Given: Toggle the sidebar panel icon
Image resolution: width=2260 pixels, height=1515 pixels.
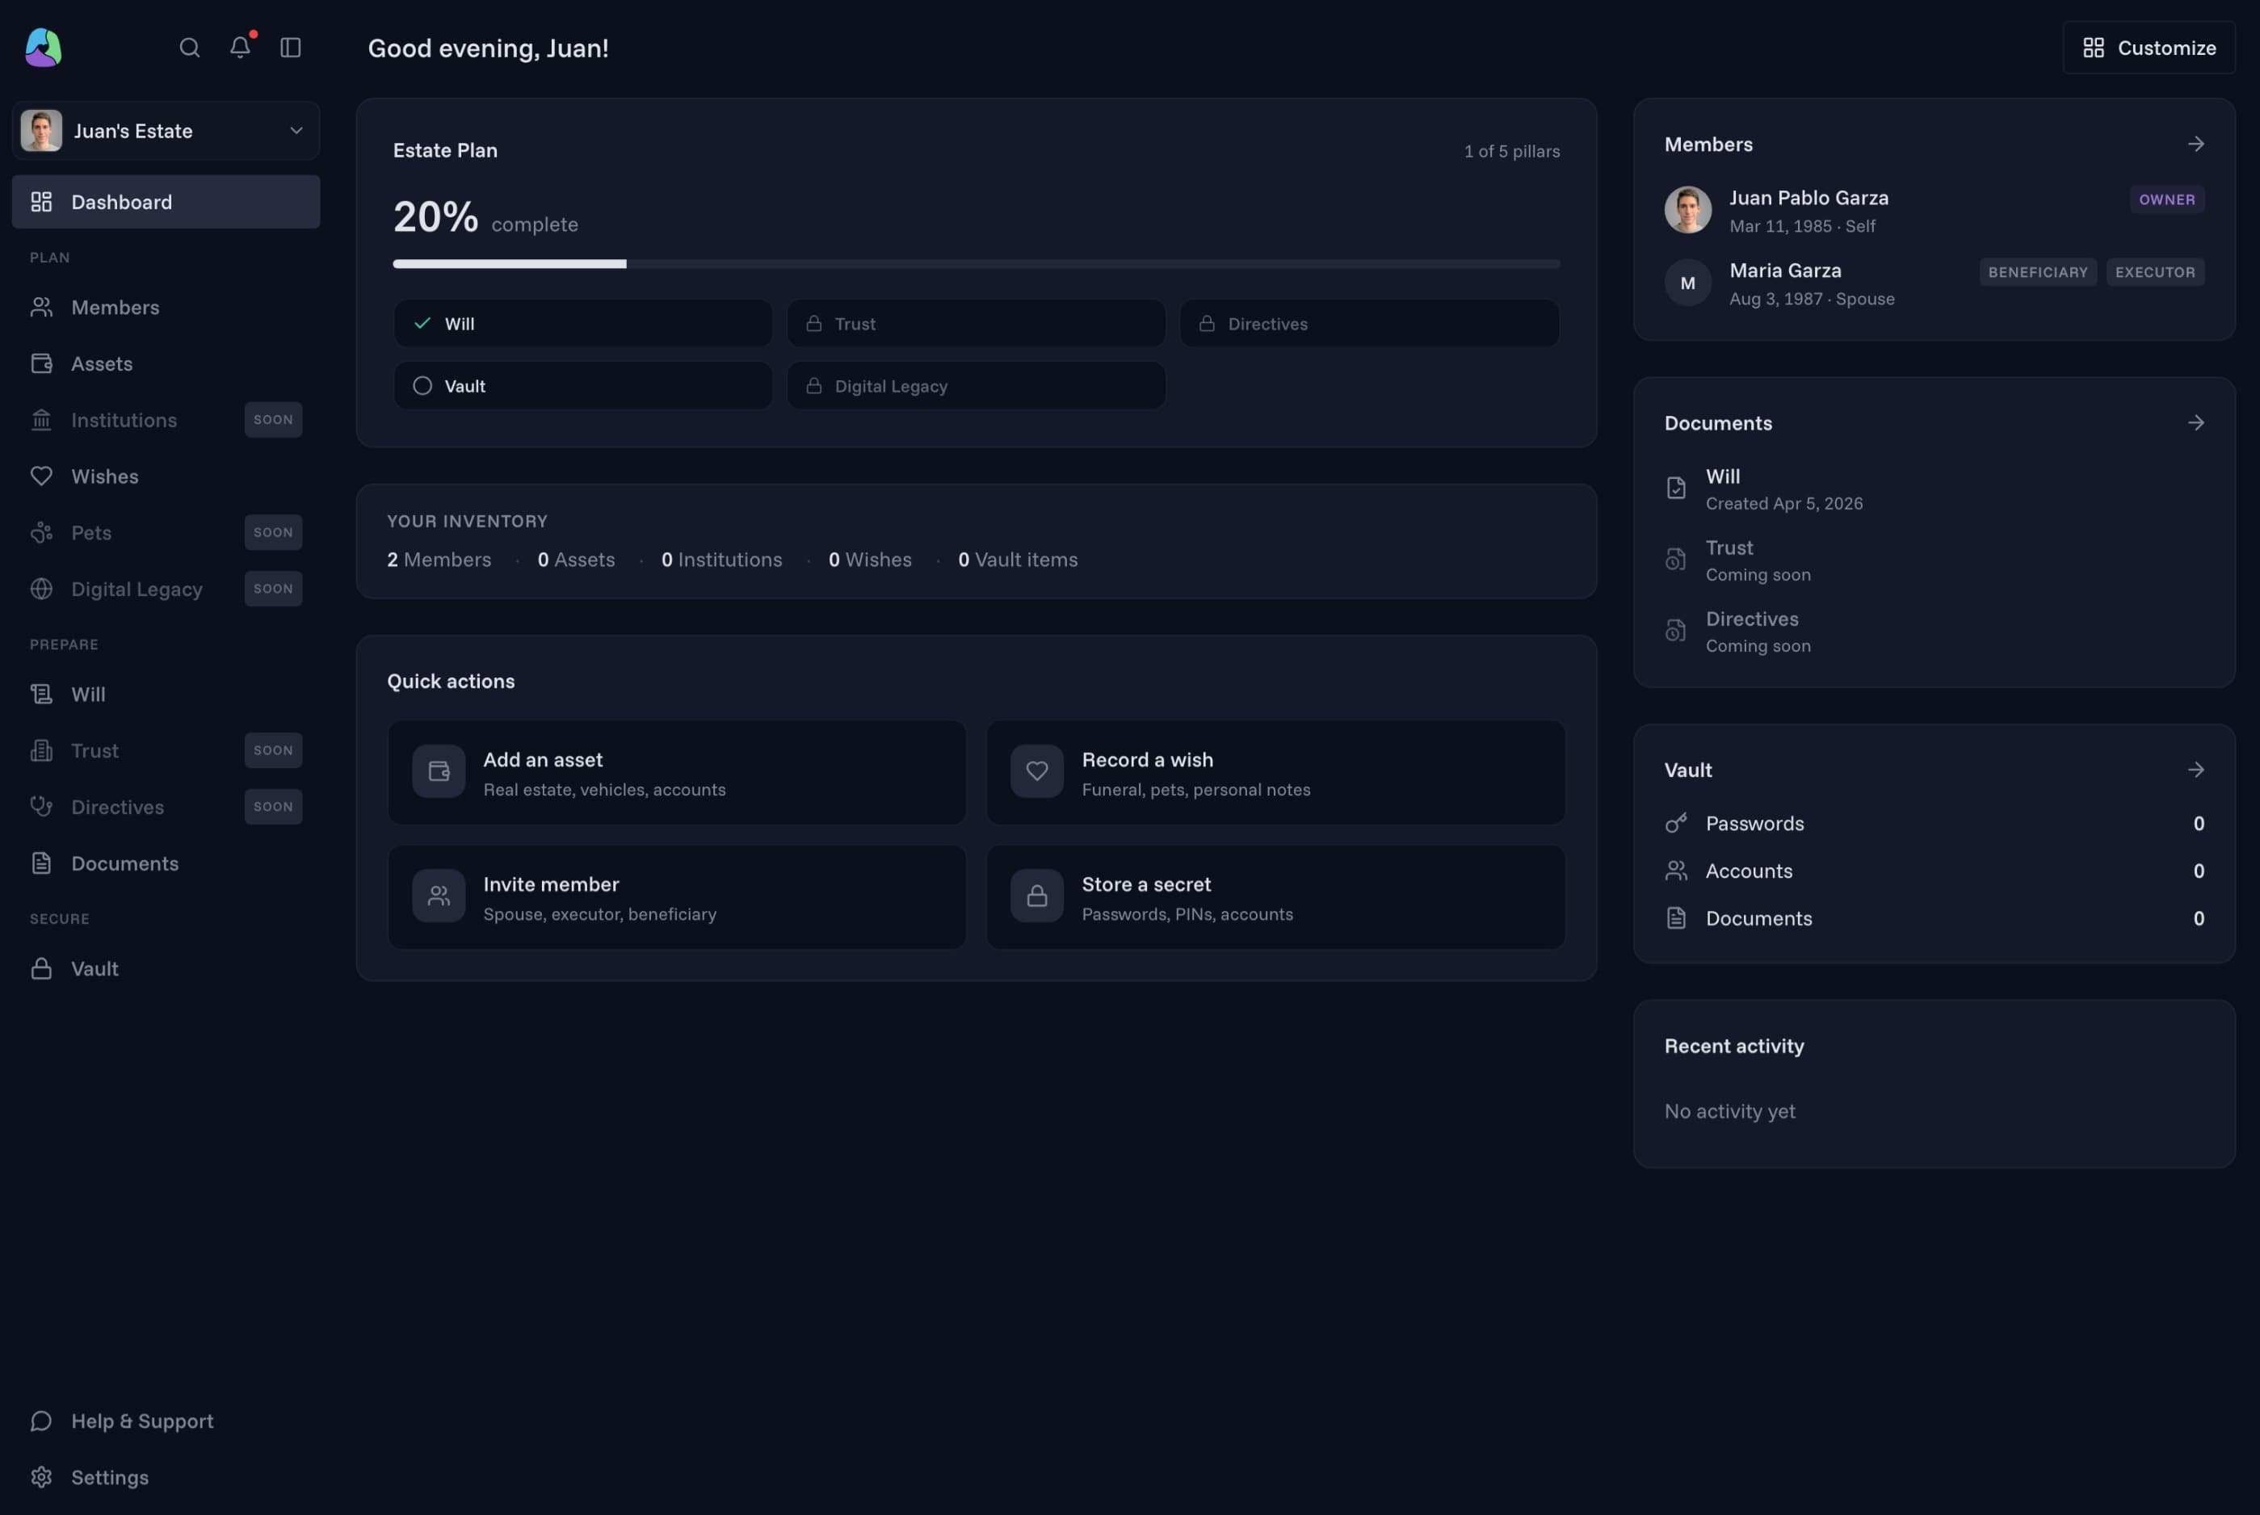Looking at the screenshot, I should tap(291, 48).
